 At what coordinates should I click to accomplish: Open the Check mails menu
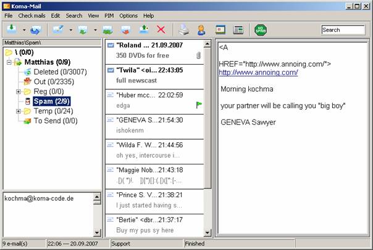[31, 15]
